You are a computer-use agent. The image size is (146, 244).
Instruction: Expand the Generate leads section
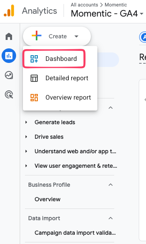click(26, 122)
